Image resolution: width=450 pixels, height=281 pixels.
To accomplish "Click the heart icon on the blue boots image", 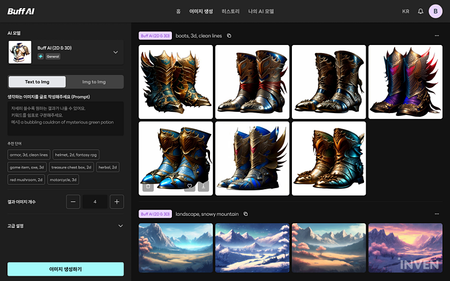I will click(x=189, y=186).
